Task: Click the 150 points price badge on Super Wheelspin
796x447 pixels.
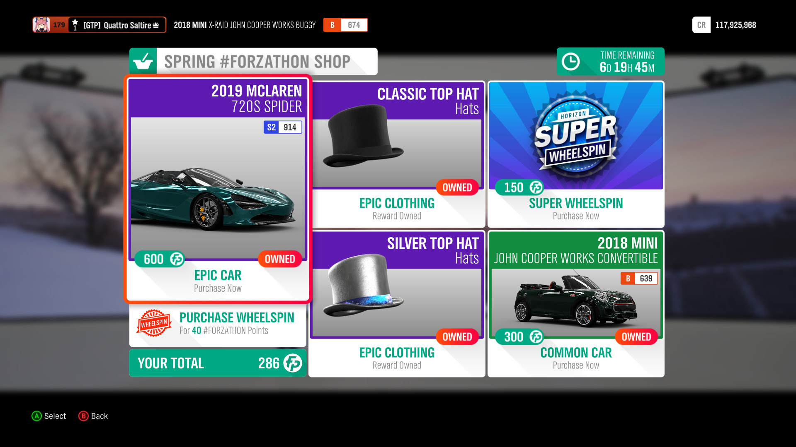Action: [x=519, y=187]
